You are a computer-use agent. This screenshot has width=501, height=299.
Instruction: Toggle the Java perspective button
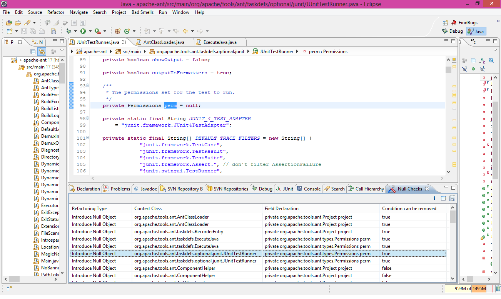point(476,31)
